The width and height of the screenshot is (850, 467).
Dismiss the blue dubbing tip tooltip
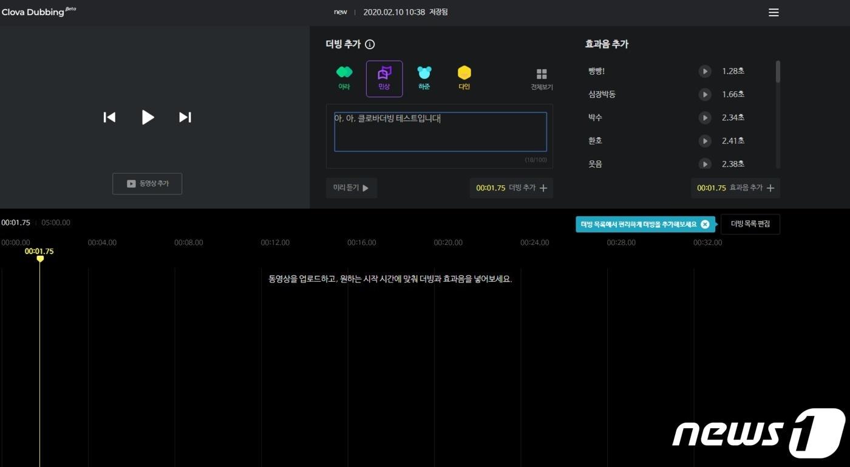pos(704,224)
